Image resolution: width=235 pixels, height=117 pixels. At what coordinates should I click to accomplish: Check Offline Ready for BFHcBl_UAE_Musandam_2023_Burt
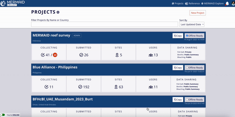click(187, 99)
